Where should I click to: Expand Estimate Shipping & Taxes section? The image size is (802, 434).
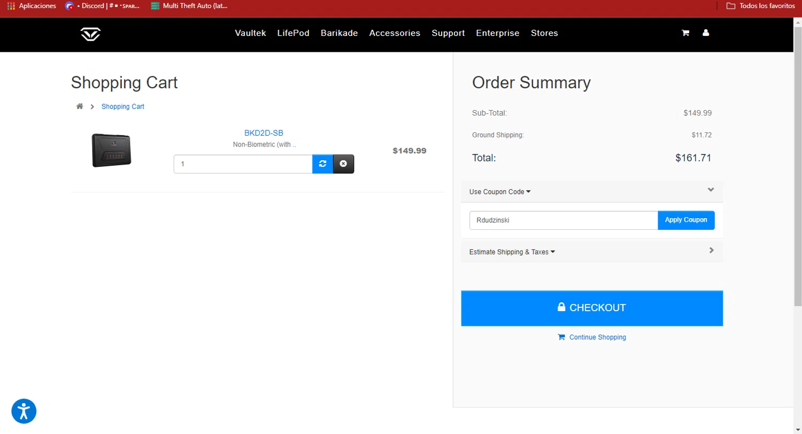512,252
